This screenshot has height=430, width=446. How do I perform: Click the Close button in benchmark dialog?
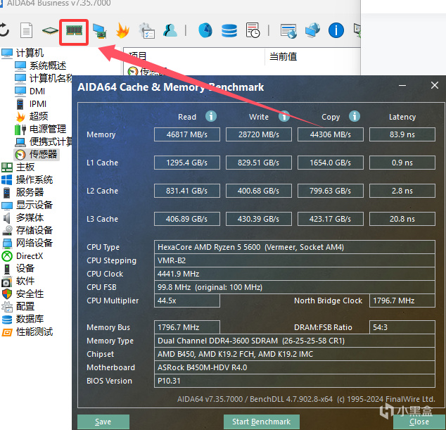pos(419,422)
